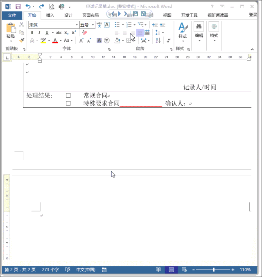
Task: Check the 常规合同 checkbox
Action: (x=68, y=95)
